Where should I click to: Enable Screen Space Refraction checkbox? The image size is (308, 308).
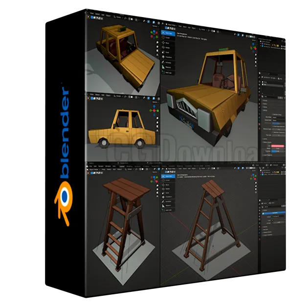pyautogui.click(x=273, y=127)
